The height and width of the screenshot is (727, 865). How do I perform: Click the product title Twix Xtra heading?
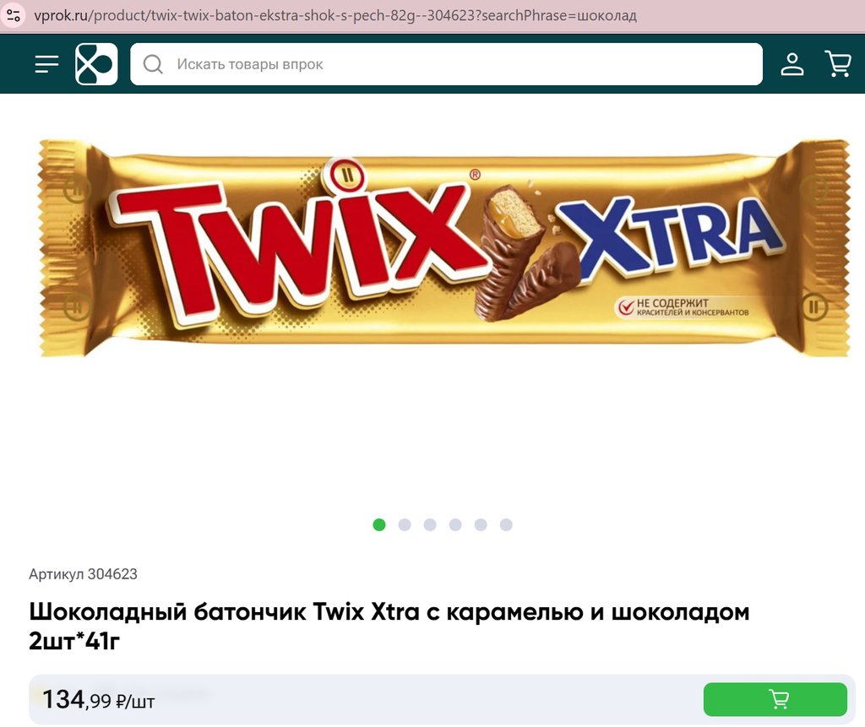click(389, 626)
